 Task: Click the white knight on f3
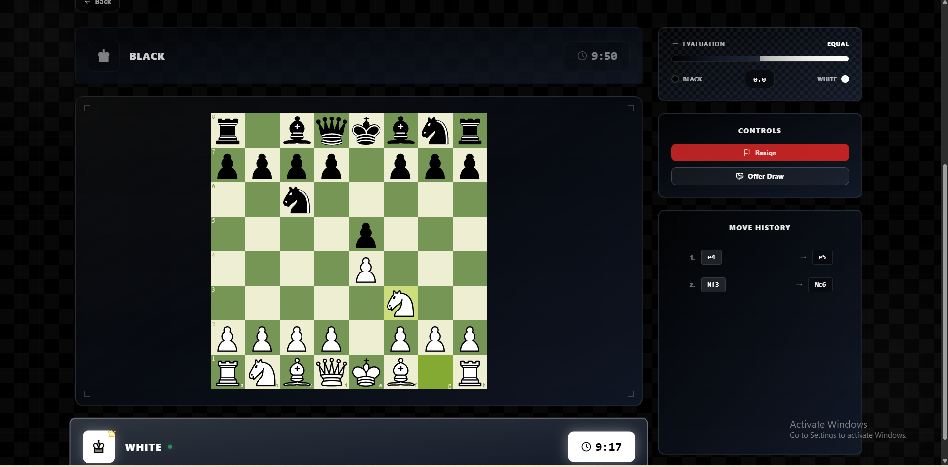point(400,303)
